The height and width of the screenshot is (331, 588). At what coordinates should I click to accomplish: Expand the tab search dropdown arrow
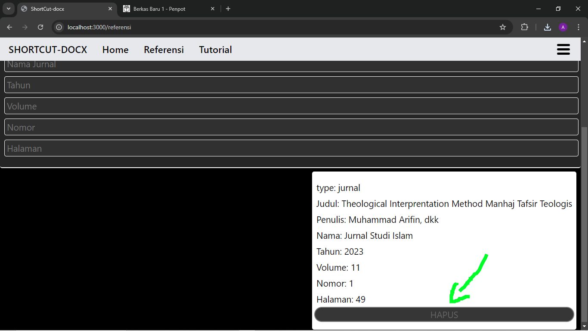click(x=8, y=9)
